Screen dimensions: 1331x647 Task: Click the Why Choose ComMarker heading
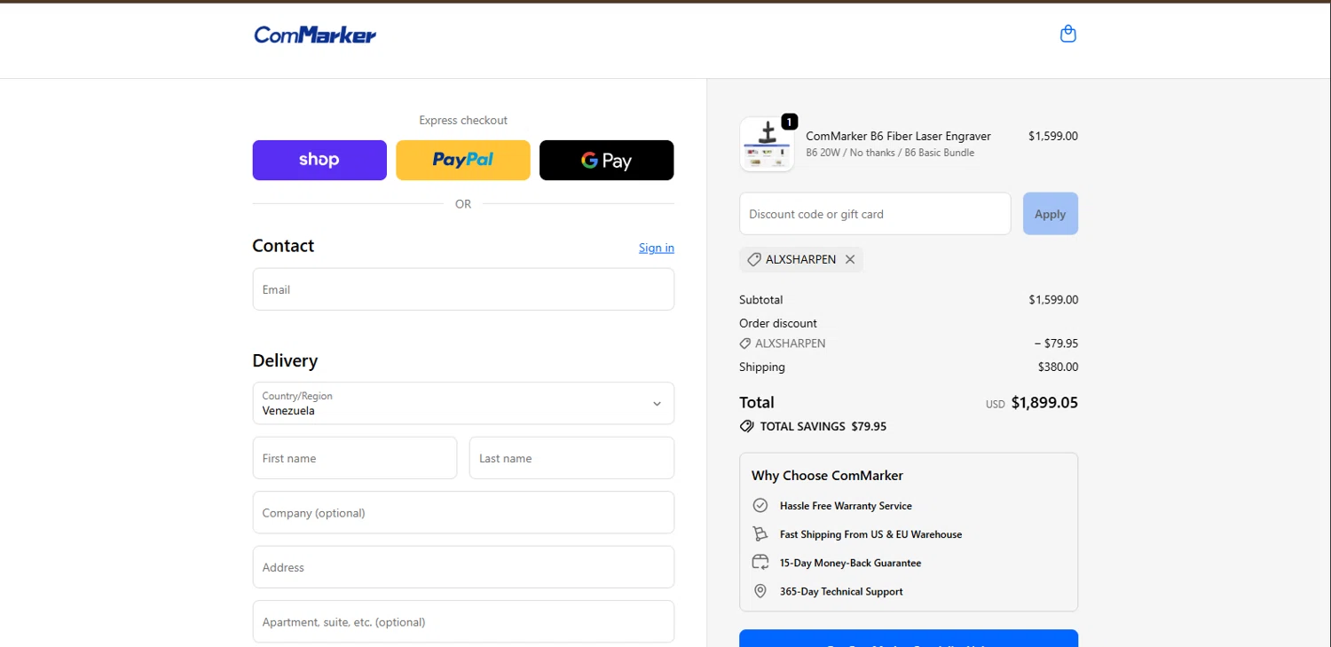click(x=827, y=476)
